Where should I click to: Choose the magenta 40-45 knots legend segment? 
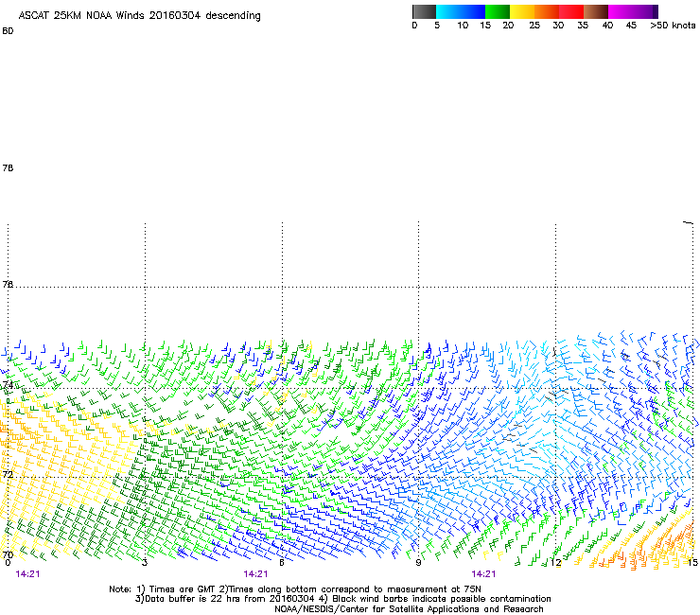point(621,11)
